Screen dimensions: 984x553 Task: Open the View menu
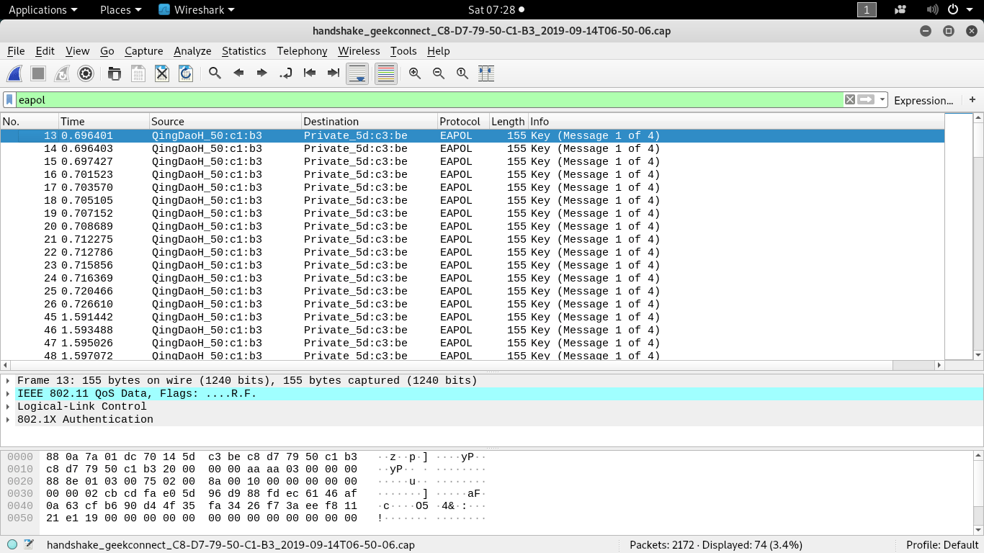pyautogui.click(x=77, y=51)
